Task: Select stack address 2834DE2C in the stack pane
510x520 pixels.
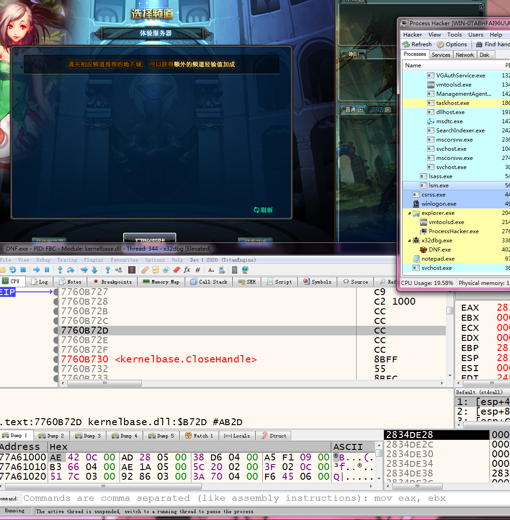Action: pos(410,444)
